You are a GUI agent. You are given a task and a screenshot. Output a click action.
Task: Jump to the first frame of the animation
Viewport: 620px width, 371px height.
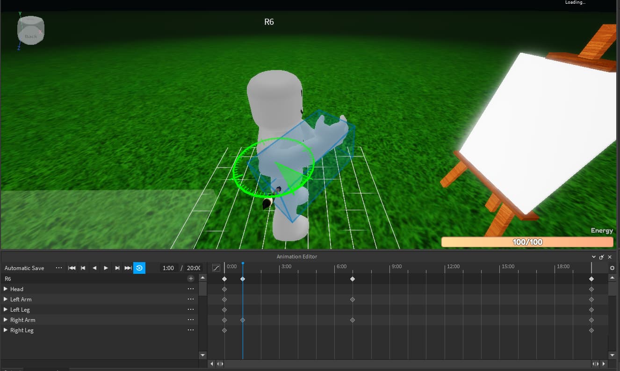(x=72, y=268)
